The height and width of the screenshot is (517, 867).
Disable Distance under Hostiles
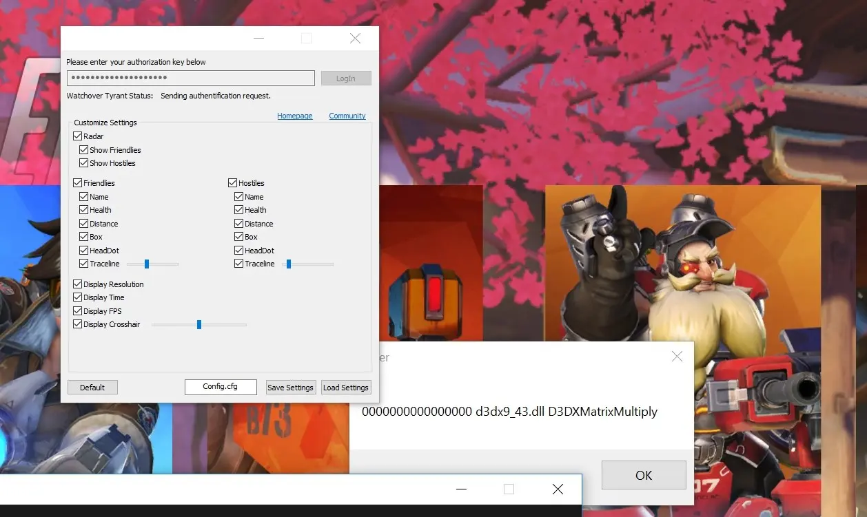point(238,224)
